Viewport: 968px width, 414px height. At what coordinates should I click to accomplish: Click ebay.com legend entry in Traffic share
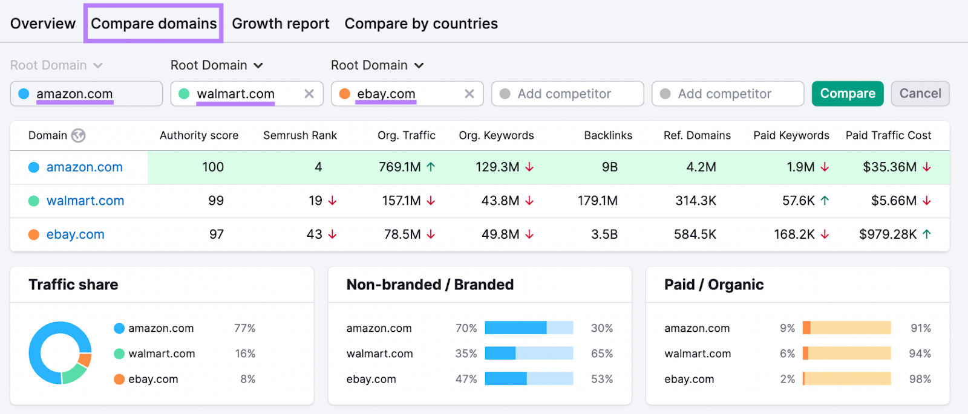(146, 379)
